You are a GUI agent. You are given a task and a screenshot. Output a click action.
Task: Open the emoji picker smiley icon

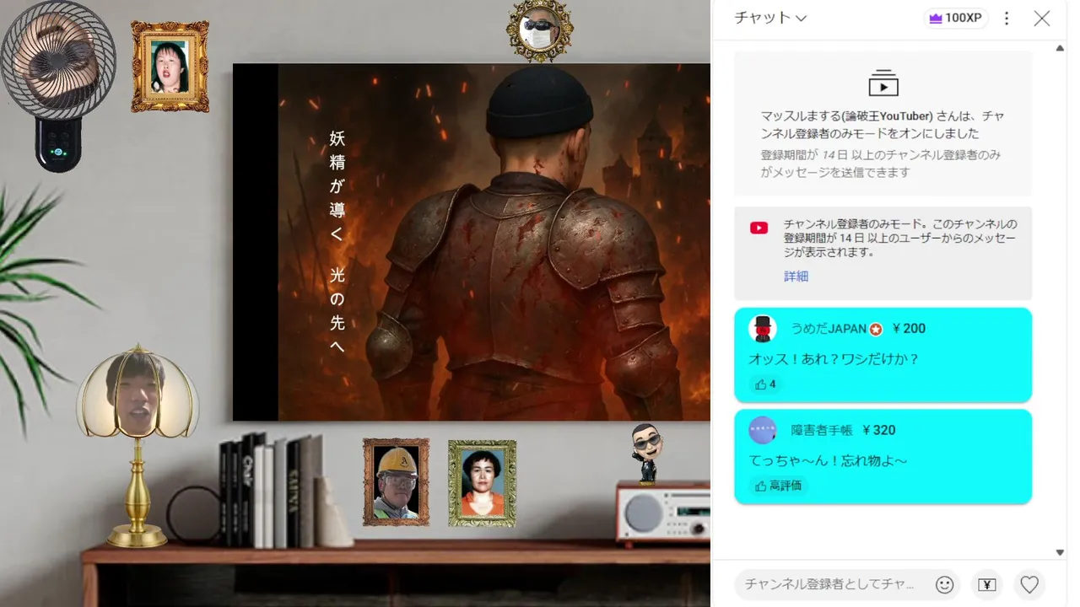click(945, 584)
